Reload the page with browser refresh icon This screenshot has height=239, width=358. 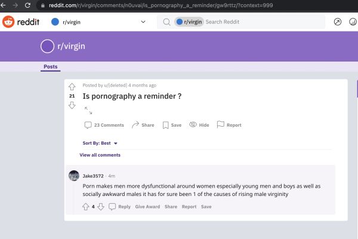27,5
